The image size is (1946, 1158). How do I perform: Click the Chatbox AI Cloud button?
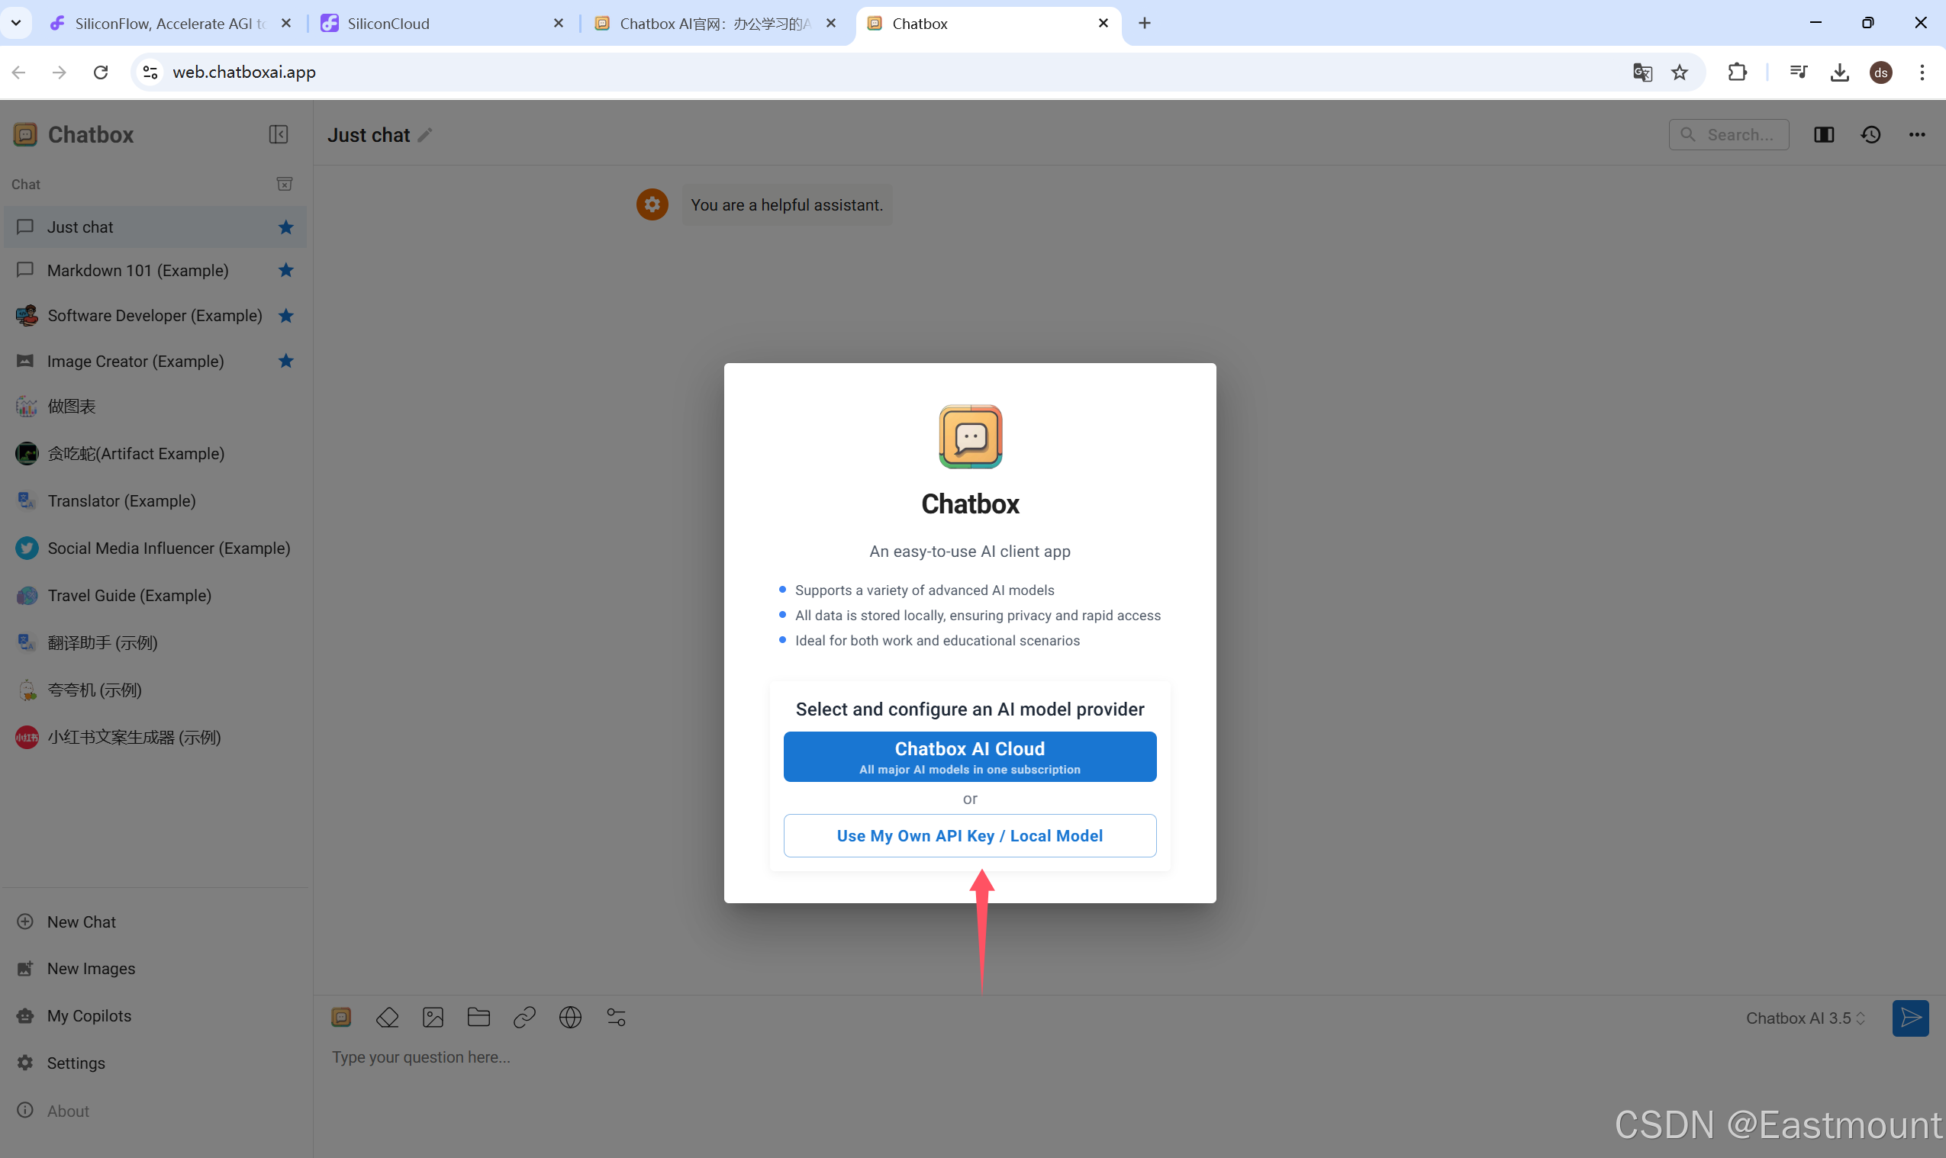point(969,756)
